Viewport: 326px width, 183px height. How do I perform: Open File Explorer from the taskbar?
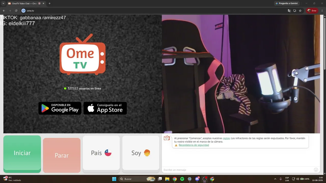(167, 179)
